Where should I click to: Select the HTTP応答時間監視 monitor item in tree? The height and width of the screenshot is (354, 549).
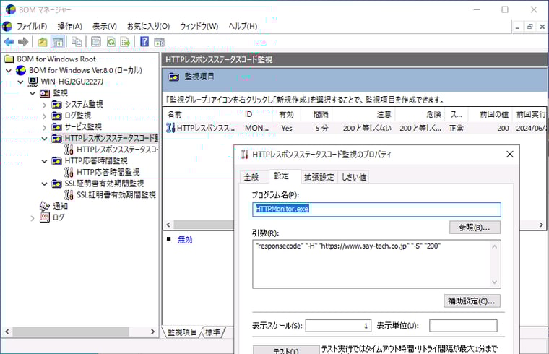pos(108,172)
